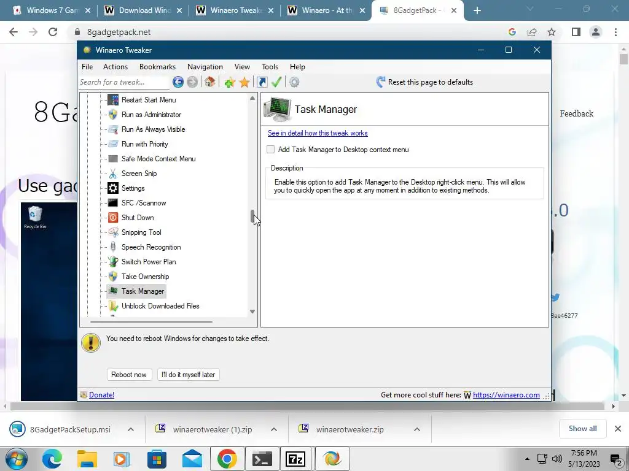Add bookmark with the green plus star icon

pyautogui.click(x=230, y=82)
